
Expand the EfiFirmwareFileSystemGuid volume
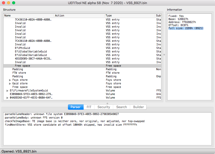click(x=7, y=91)
